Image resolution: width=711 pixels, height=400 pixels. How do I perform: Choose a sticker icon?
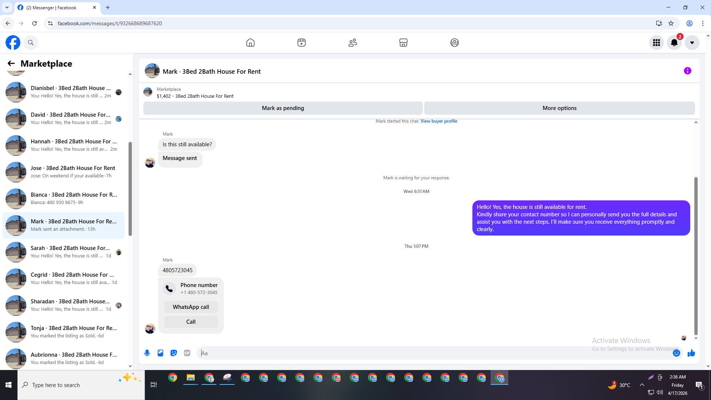[174, 353]
